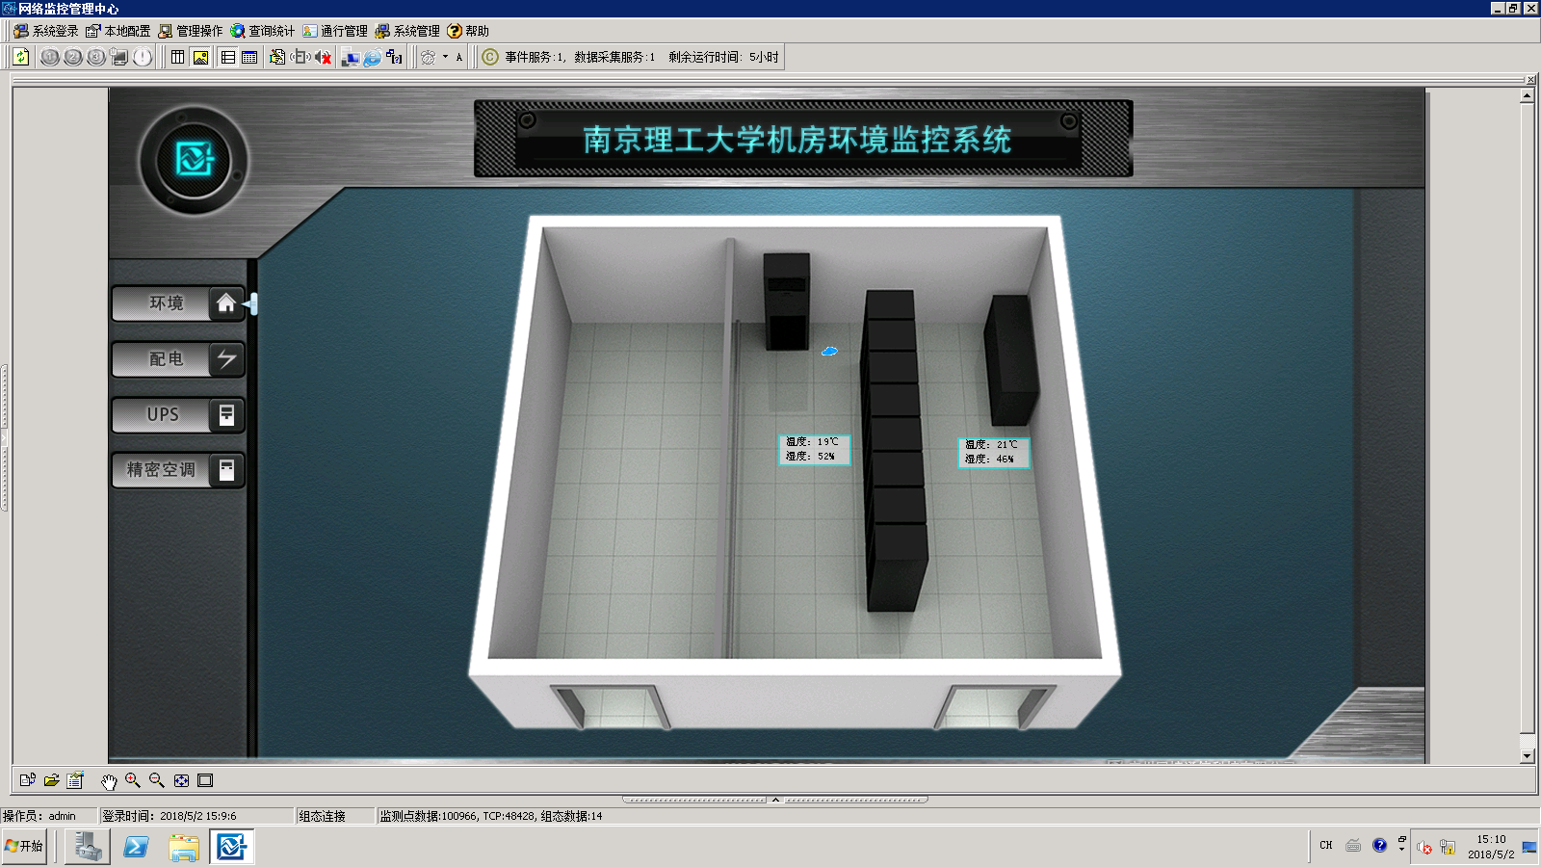Click the monitoring app taskbar icon
1541x867 pixels.
tap(232, 847)
